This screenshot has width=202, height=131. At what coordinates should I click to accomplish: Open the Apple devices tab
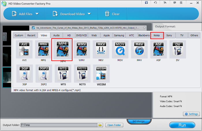coord(106,35)
